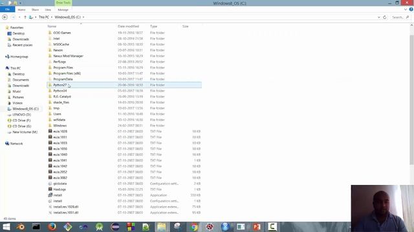Select the Windows folder icon
Image resolution: width=414 pixels, height=232 pixels.
(50, 126)
